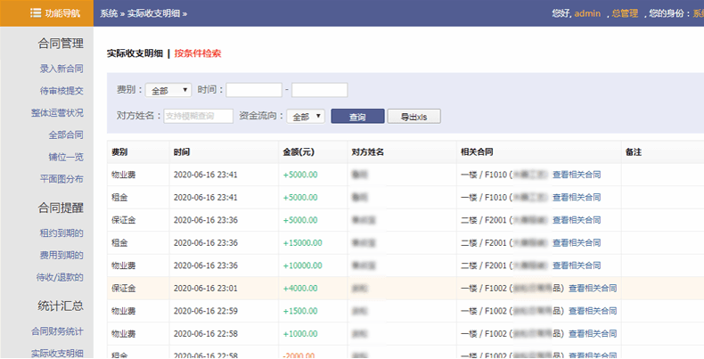The height and width of the screenshot is (359, 704).
Task: Open 查看相关合同 for 物业费 23:41 row
Action: (577, 175)
